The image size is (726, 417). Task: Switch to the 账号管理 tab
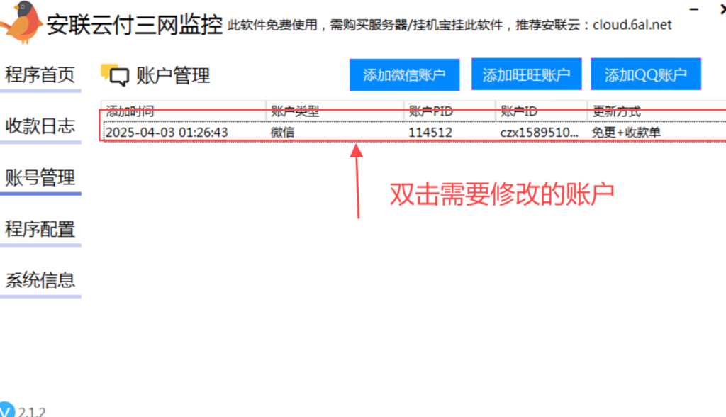[x=40, y=177]
